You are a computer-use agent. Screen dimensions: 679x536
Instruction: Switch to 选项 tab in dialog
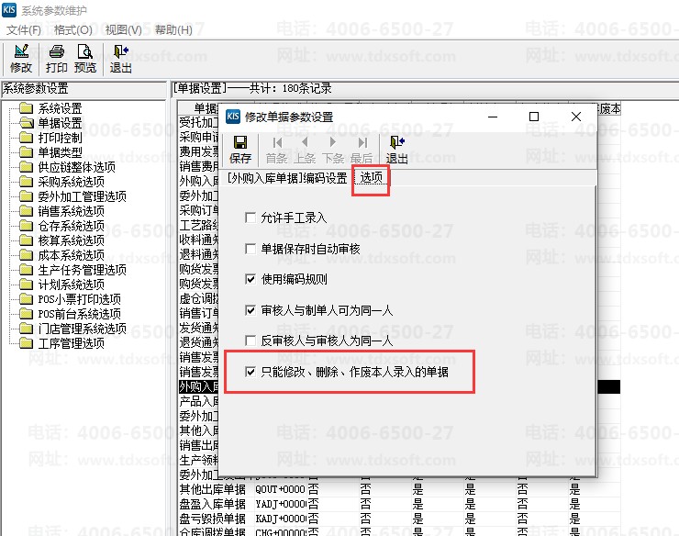[x=371, y=177]
